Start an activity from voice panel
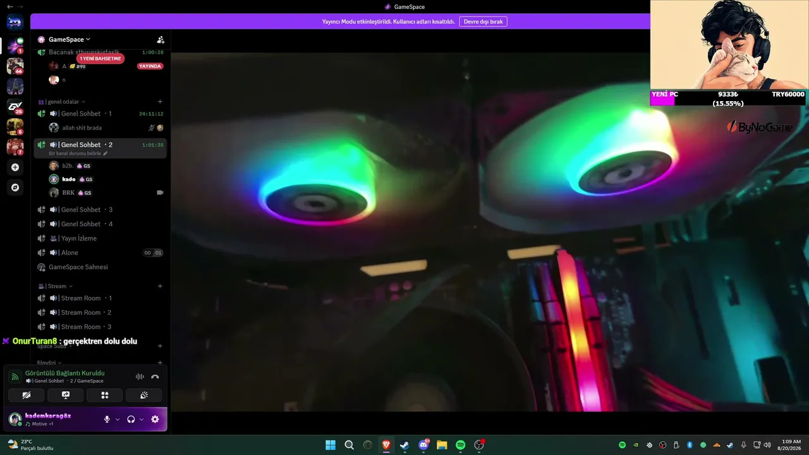 pos(105,395)
